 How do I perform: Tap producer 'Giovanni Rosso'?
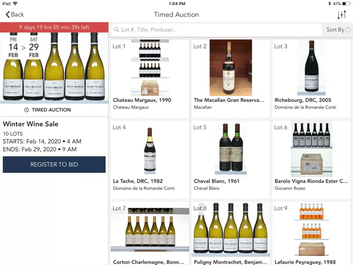290,188
